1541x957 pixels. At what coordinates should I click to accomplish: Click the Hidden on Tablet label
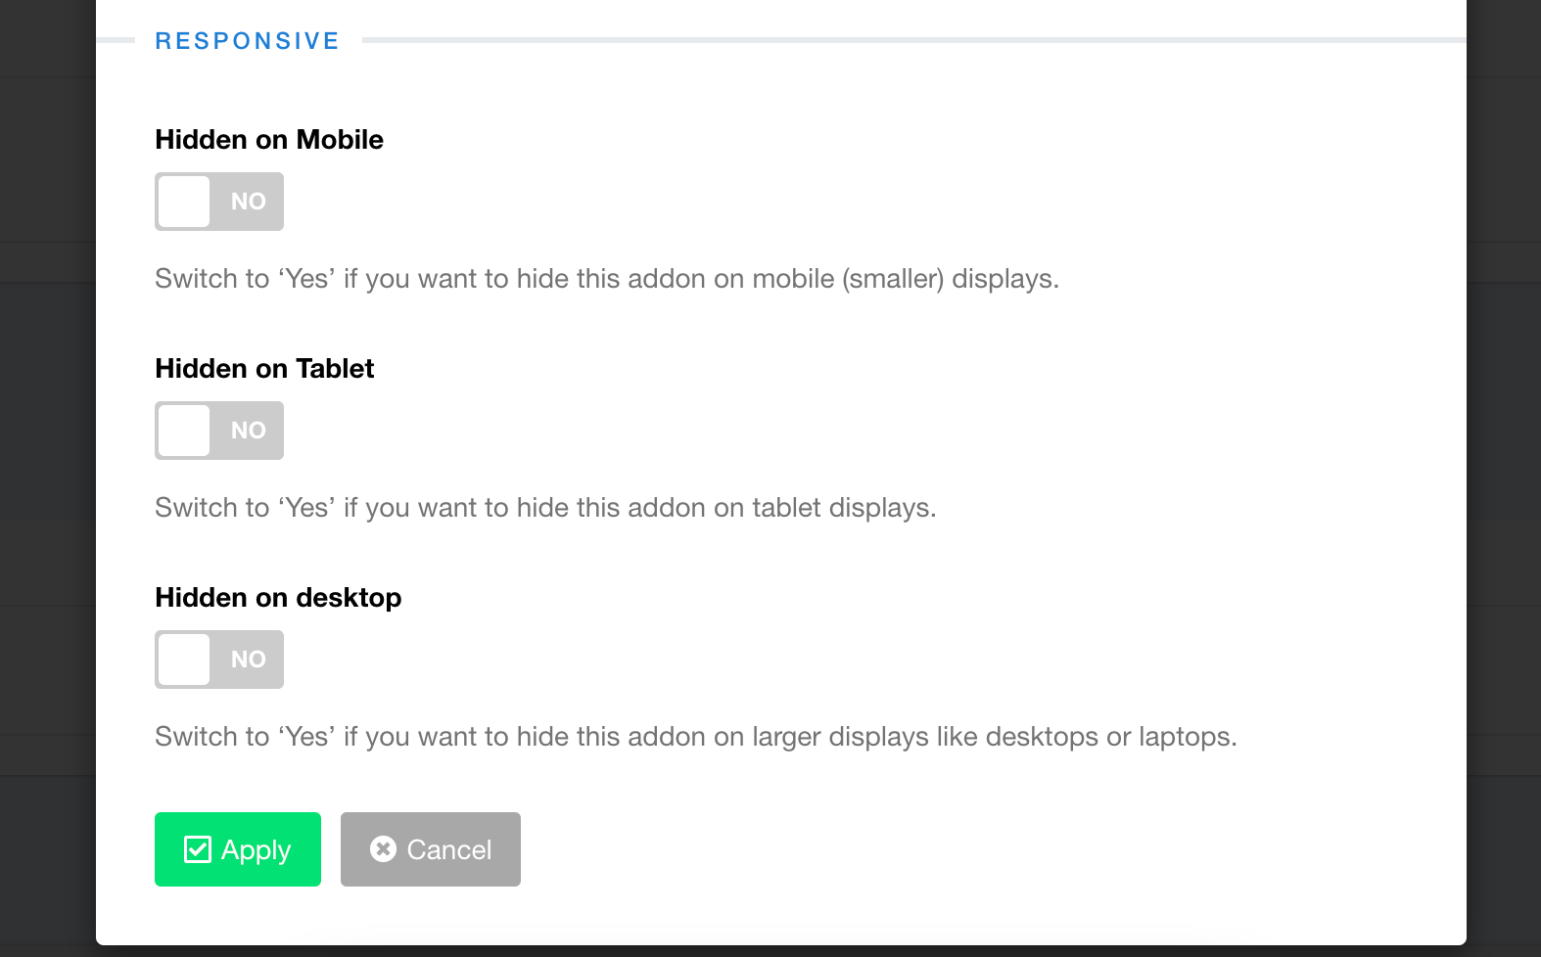click(x=264, y=369)
